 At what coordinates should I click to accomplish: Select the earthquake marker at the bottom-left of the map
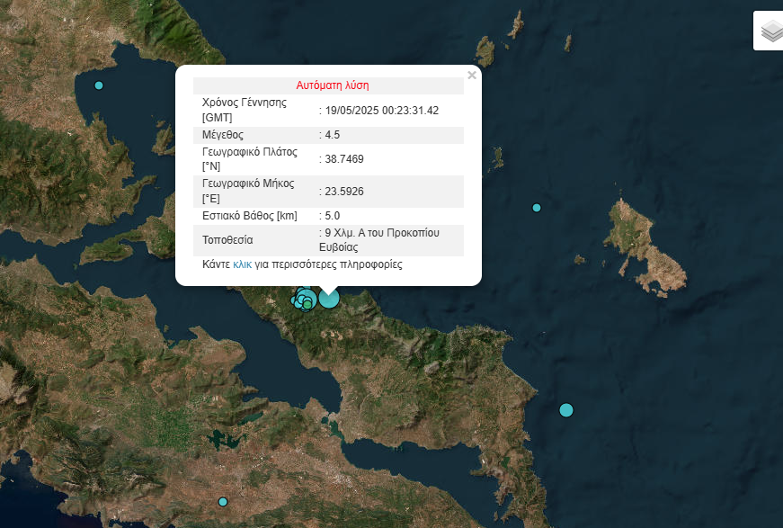pyautogui.click(x=223, y=502)
